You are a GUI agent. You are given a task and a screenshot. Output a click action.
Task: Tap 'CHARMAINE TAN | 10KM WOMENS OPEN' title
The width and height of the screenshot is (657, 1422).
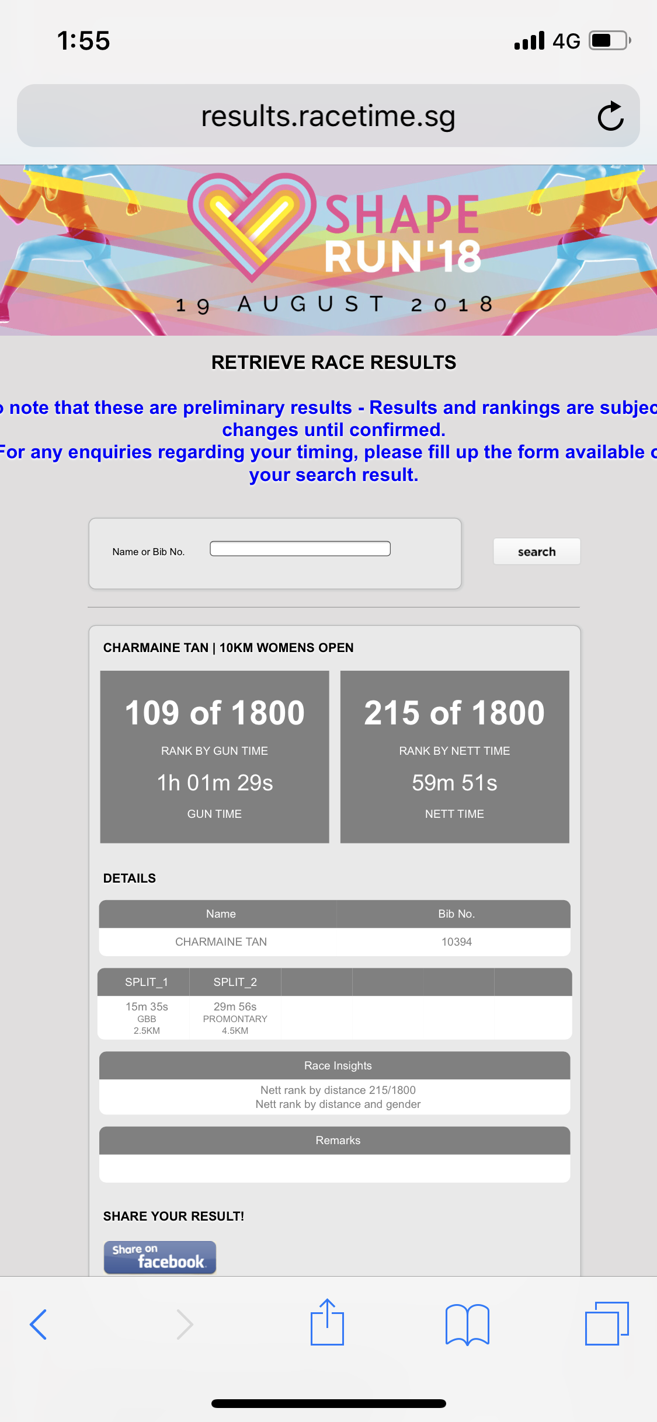tap(228, 647)
